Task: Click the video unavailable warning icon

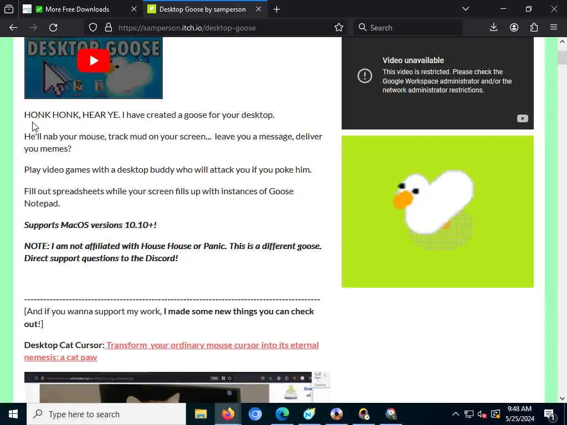Action: (x=364, y=76)
